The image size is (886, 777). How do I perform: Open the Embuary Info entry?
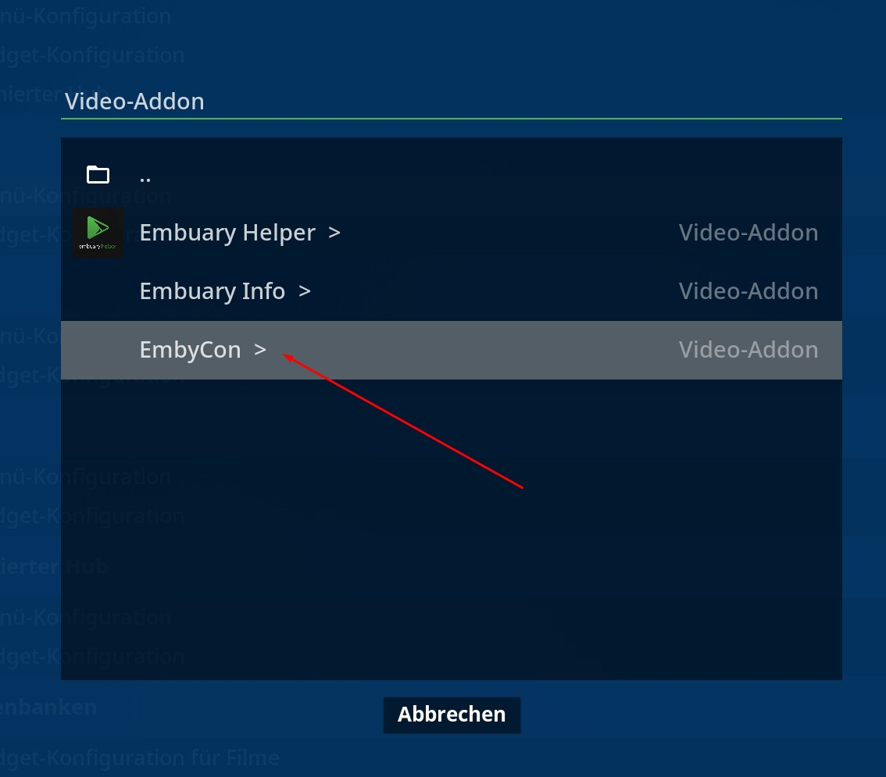pos(451,291)
